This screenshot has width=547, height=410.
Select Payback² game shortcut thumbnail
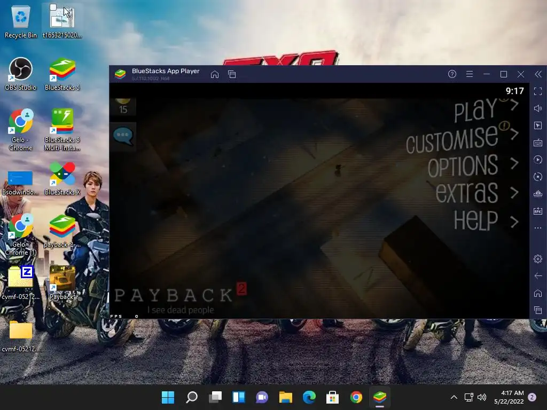pos(62,283)
